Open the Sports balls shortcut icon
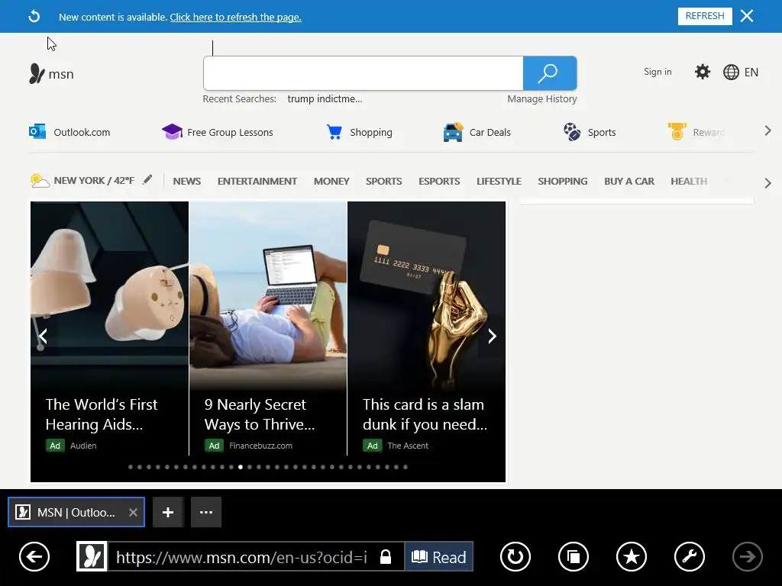The width and height of the screenshot is (782, 586). click(x=571, y=132)
